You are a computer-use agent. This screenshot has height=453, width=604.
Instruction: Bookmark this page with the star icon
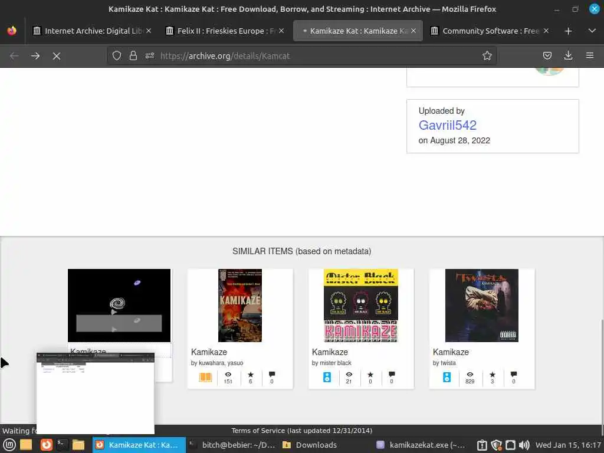487,56
